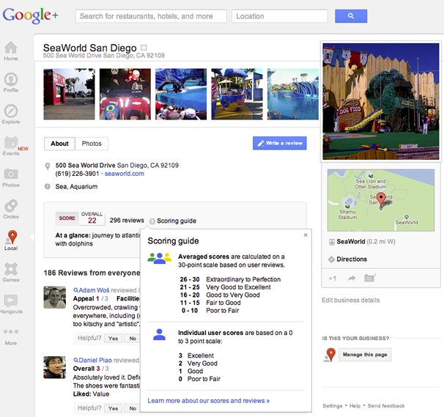Click Daniel Piao profile picture
This screenshot has height=417, width=444.
tap(55, 367)
